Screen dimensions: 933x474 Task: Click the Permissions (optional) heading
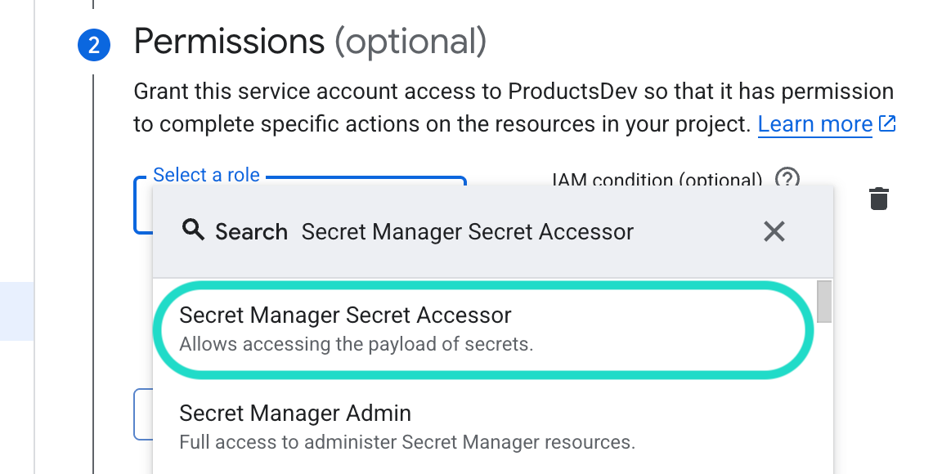pos(311,42)
